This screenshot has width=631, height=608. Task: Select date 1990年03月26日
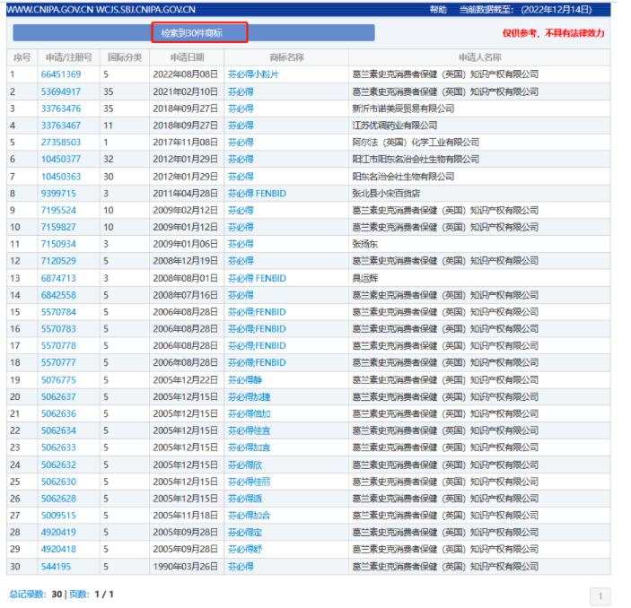click(186, 567)
